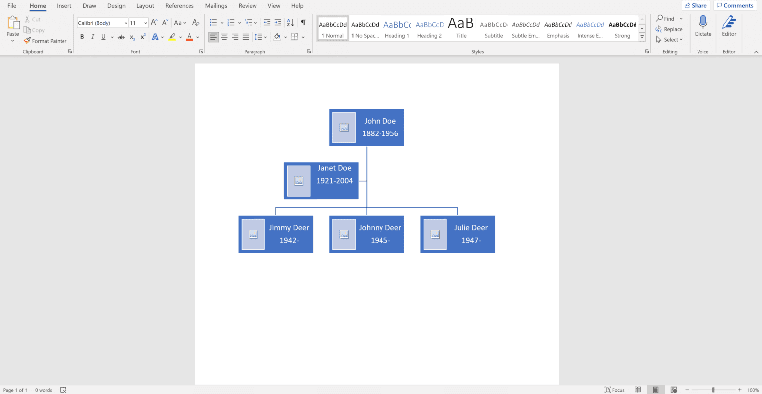
Task: Switch to the Insert ribbon tab
Action: click(64, 6)
